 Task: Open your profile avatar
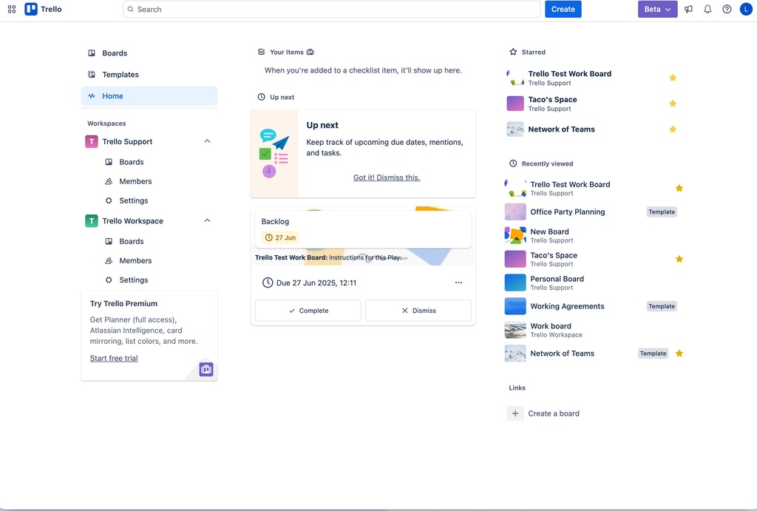tap(746, 9)
